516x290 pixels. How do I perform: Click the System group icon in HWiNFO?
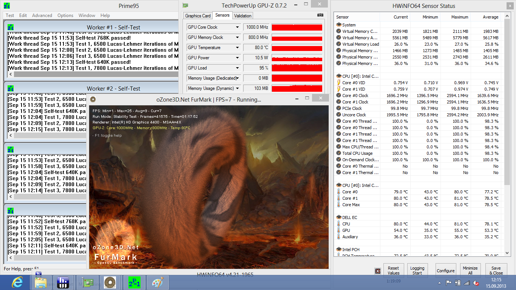coord(338,25)
